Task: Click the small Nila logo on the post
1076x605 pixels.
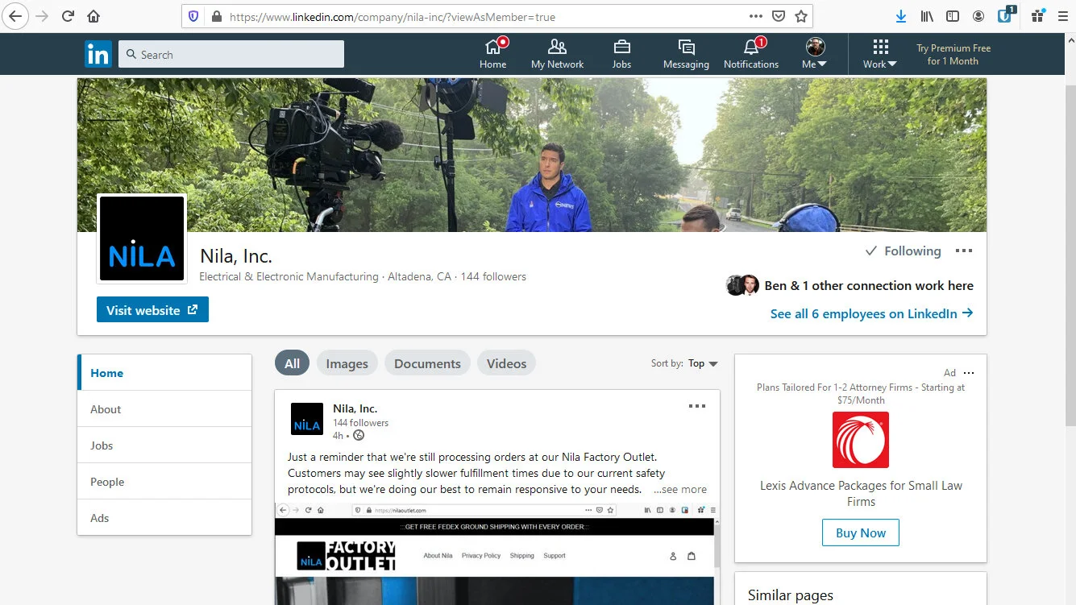Action: pyautogui.click(x=307, y=419)
